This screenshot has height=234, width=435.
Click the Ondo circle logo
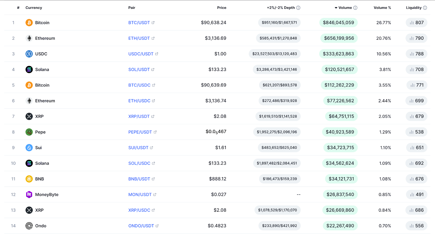point(29,226)
